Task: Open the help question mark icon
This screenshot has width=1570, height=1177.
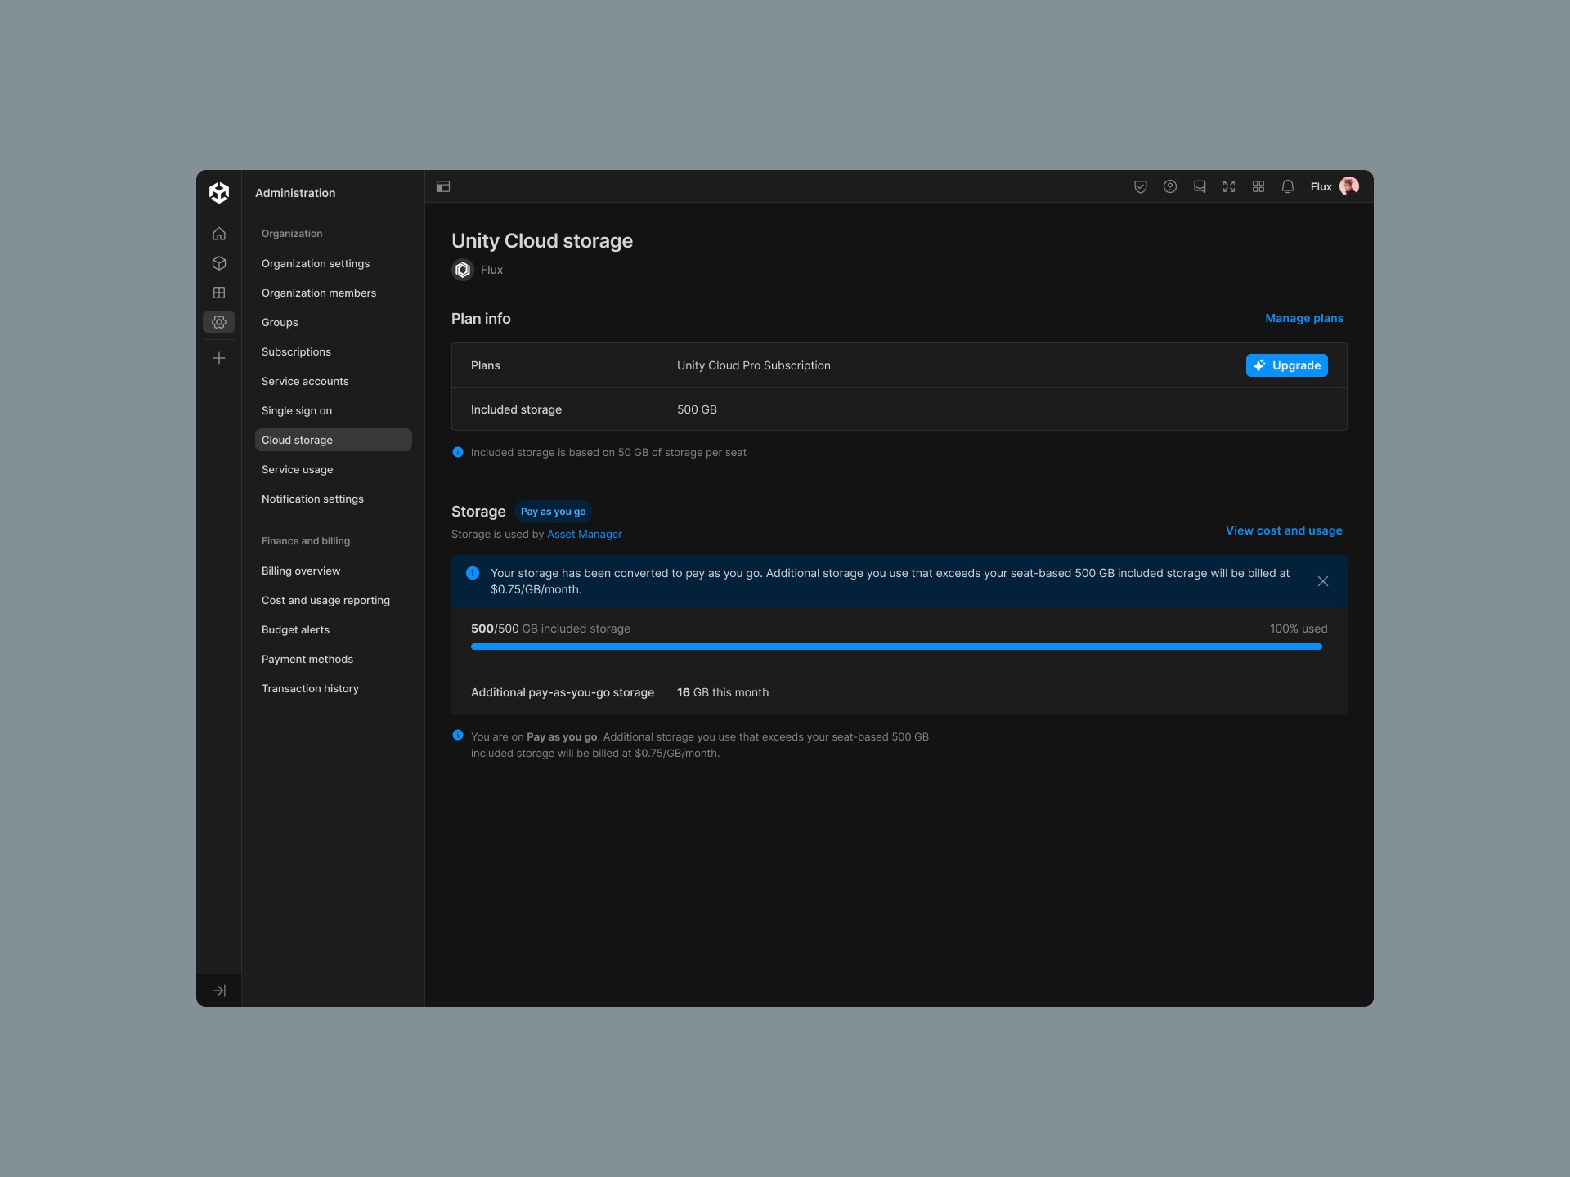Action: (x=1170, y=186)
